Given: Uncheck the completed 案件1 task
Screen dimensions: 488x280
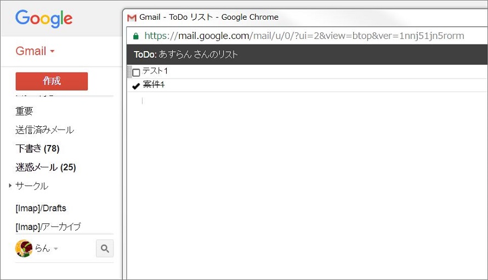Looking at the screenshot, I should click(135, 86).
